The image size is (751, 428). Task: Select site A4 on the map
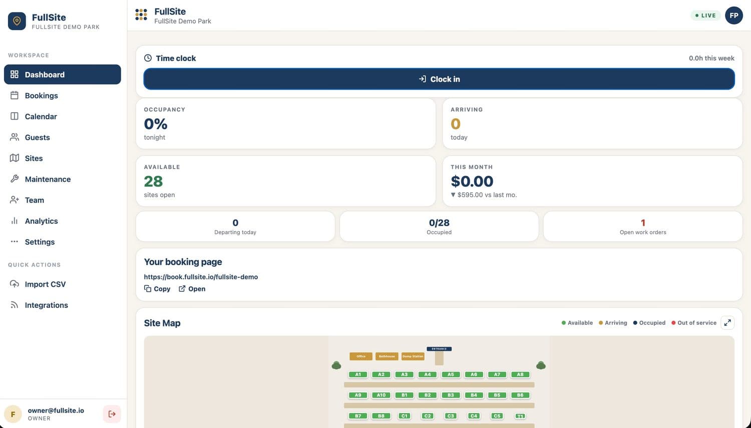coord(428,374)
